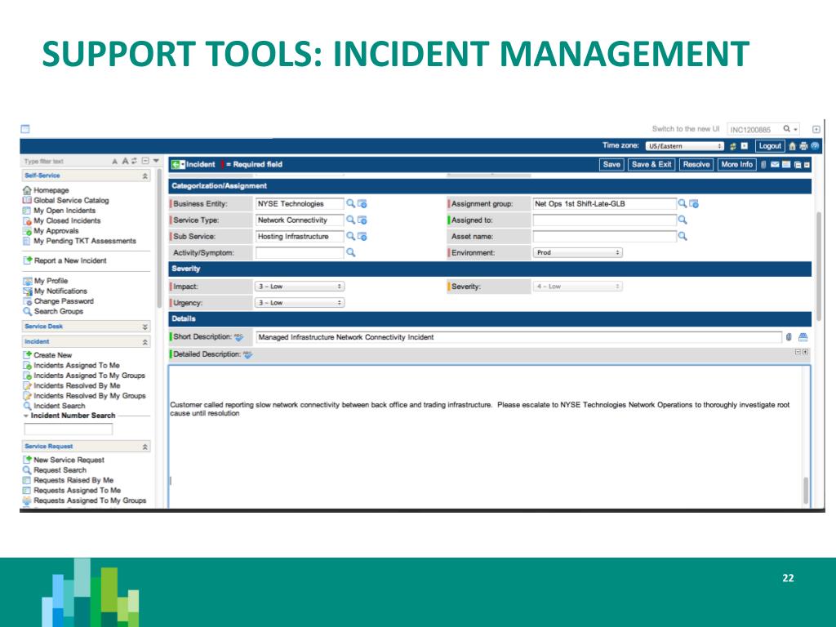Increase navigator text size with large A
The height and width of the screenshot is (627, 836).
pos(125,161)
